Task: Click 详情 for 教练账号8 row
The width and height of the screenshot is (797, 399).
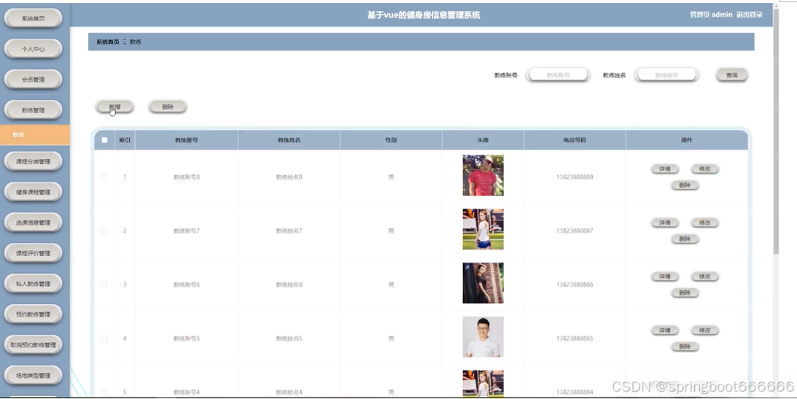Action: [x=665, y=168]
